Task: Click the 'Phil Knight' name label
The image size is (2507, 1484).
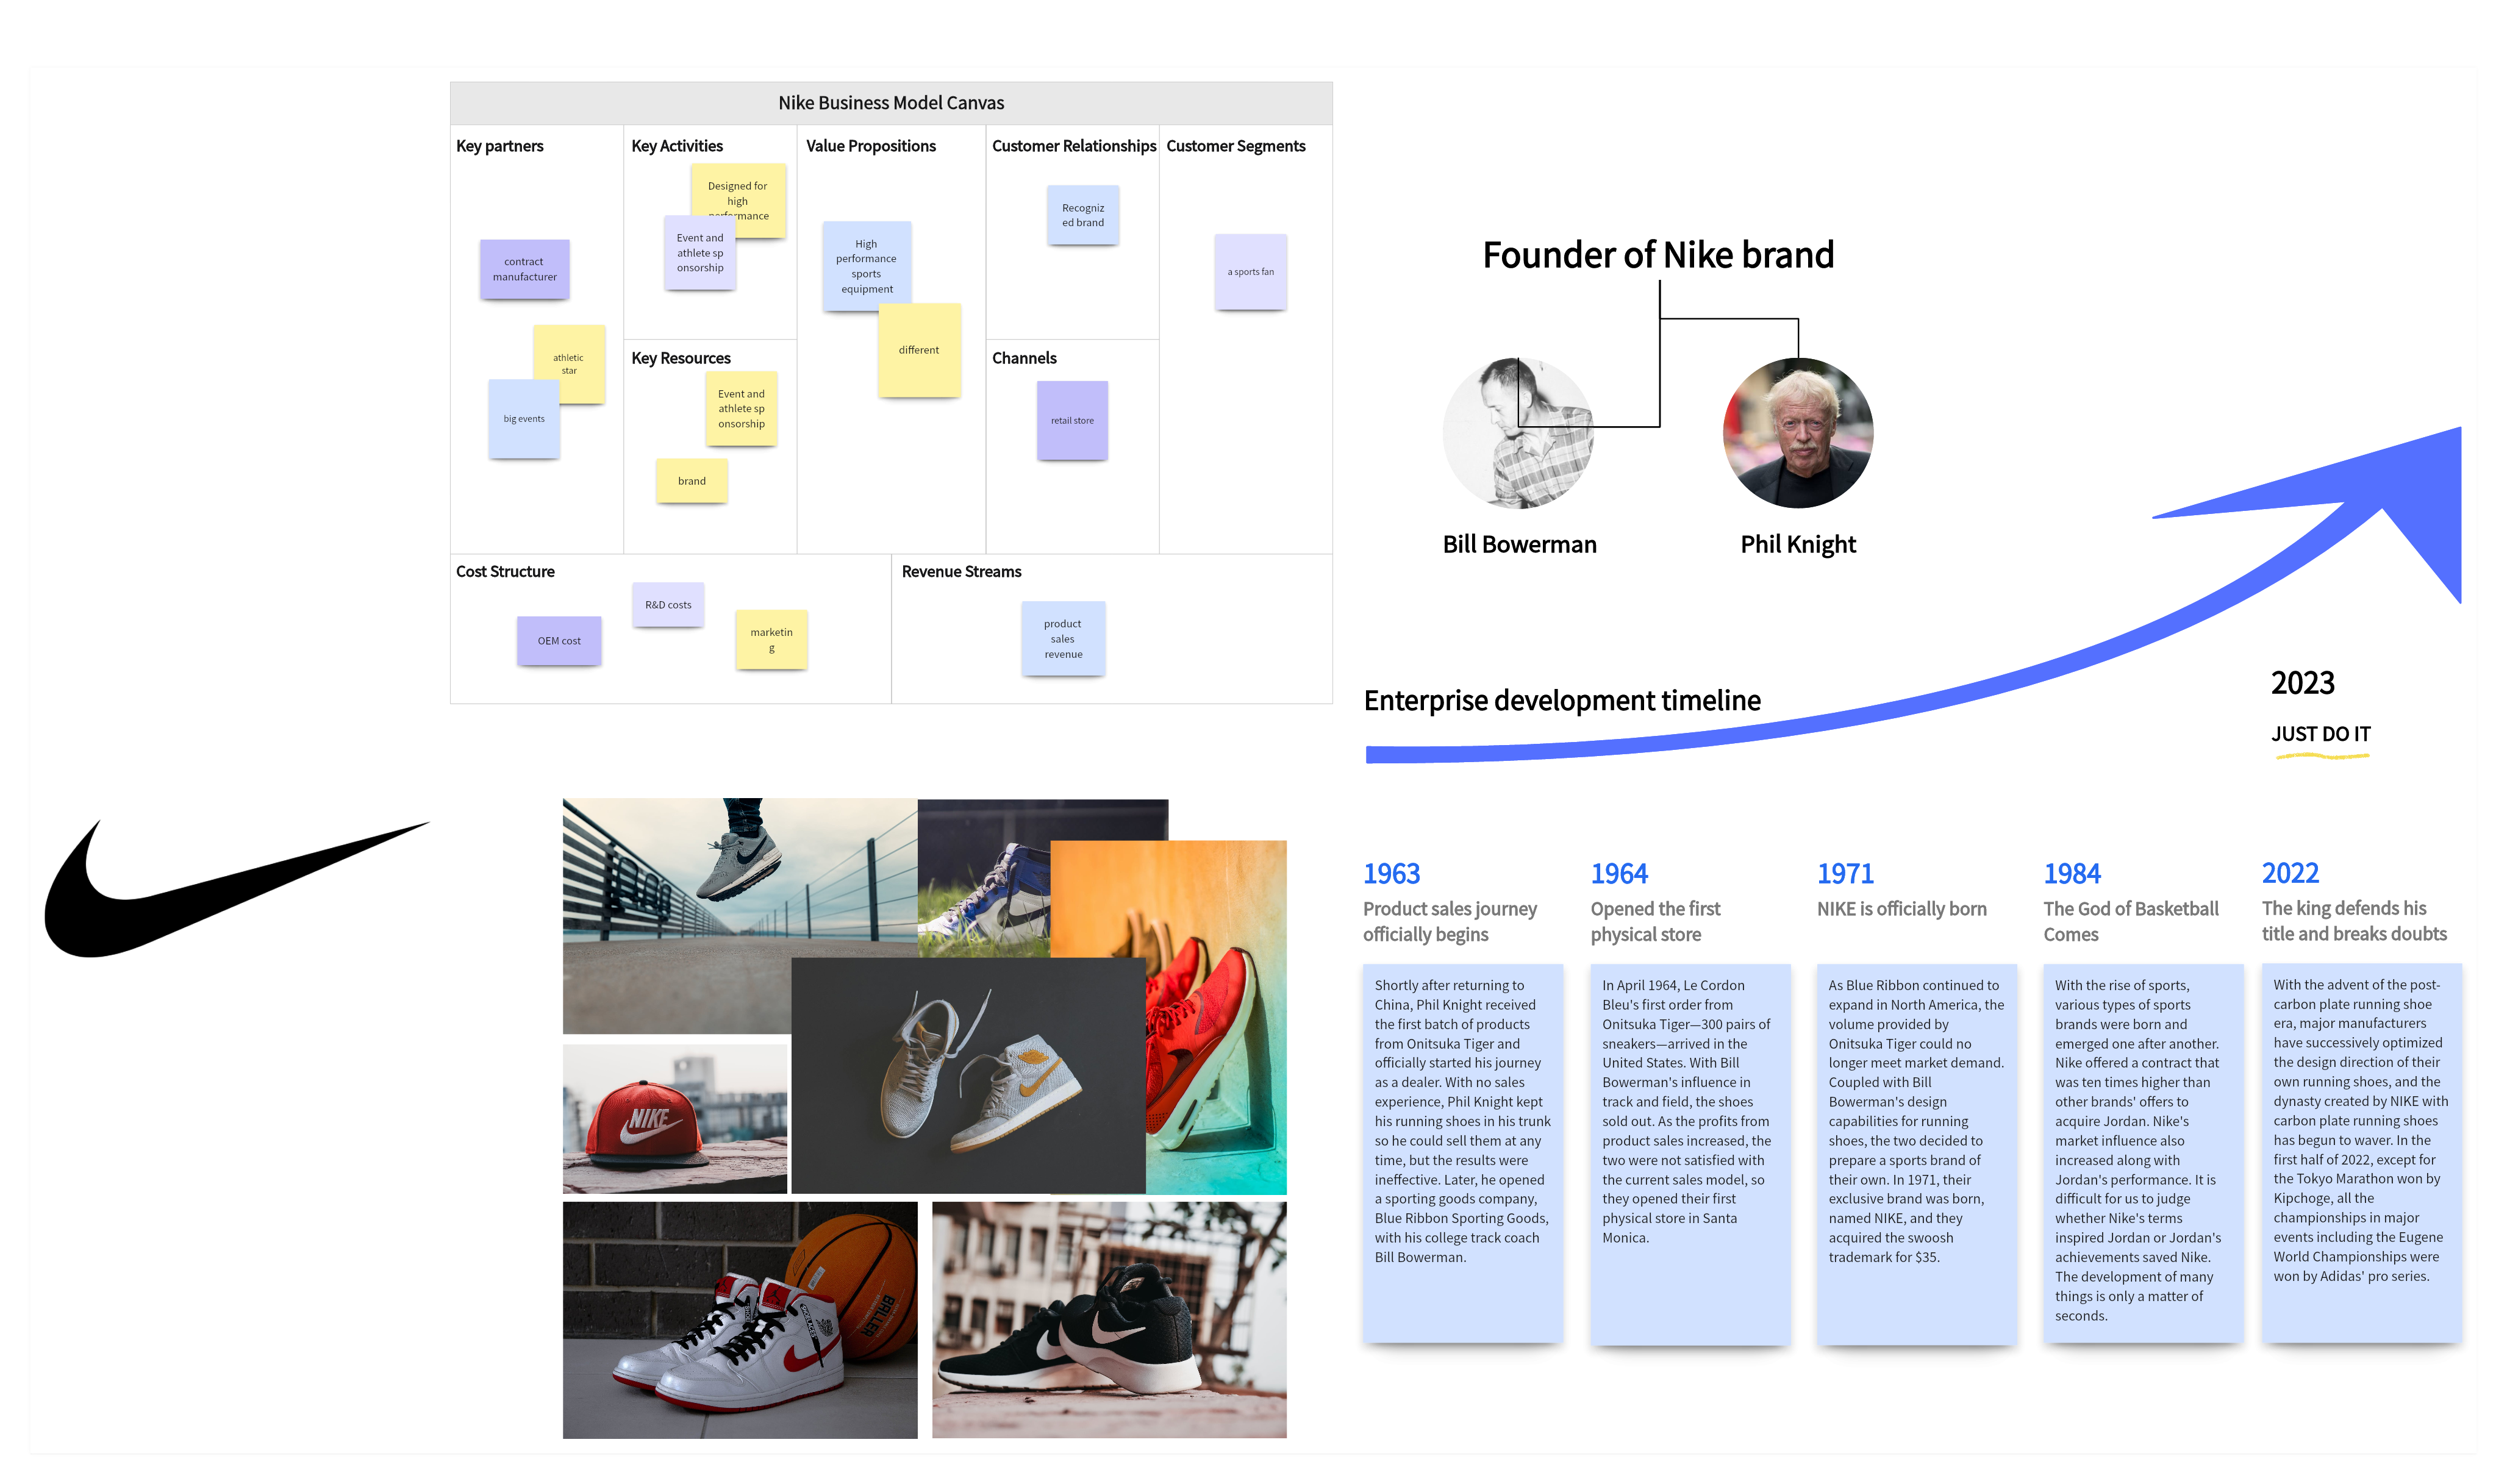Action: (1798, 545)
